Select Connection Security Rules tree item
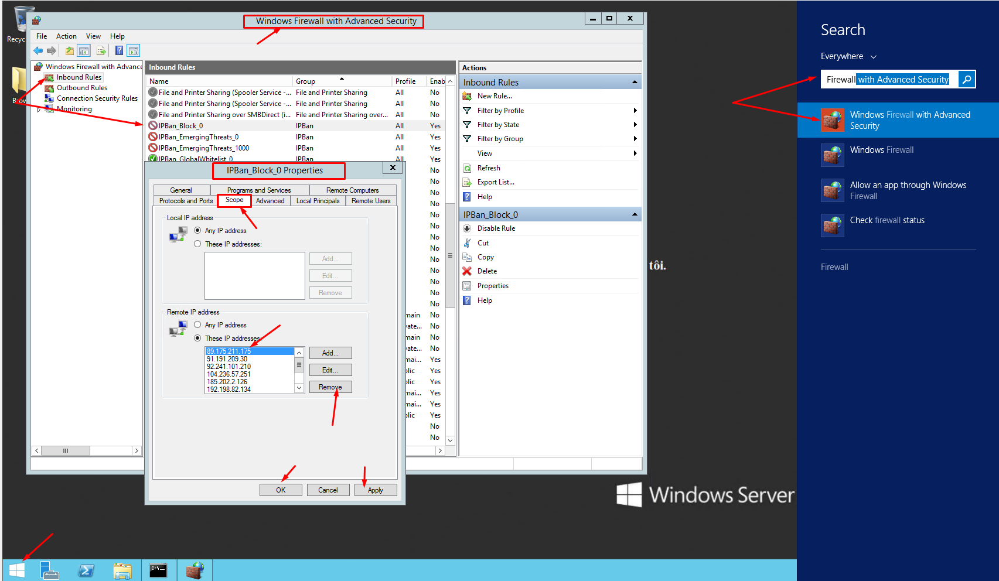 click(x=97, y=98)
